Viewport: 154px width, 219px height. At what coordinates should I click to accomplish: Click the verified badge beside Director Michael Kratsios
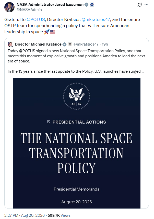64,44
